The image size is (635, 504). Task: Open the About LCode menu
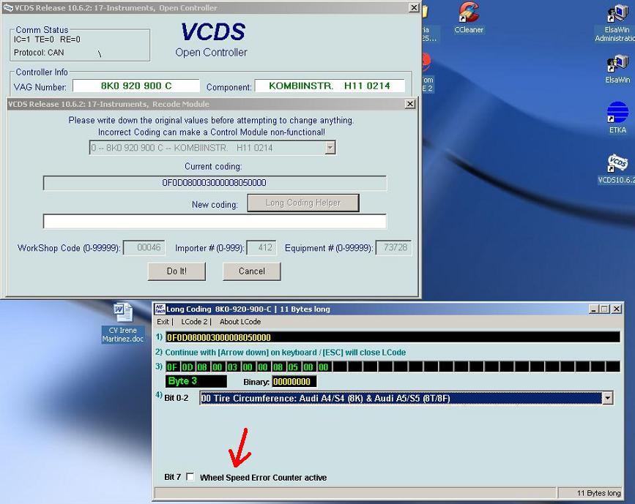tap(240, 322)
